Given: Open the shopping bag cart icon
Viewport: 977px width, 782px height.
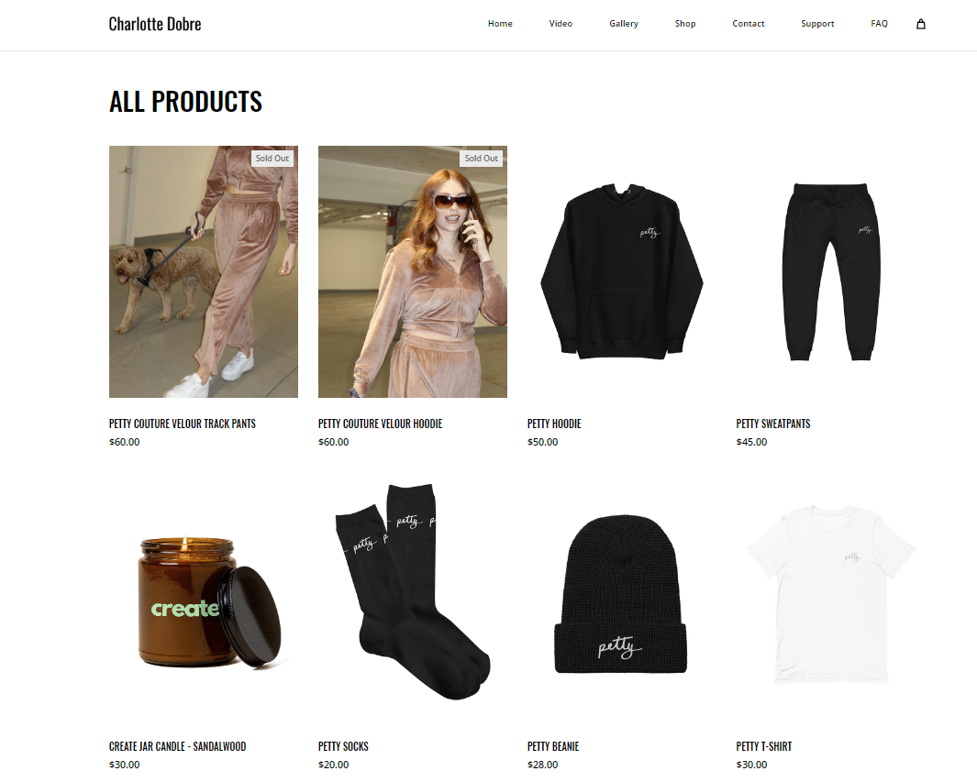Looking at the screenshot, I should click(x=920, y=24).
